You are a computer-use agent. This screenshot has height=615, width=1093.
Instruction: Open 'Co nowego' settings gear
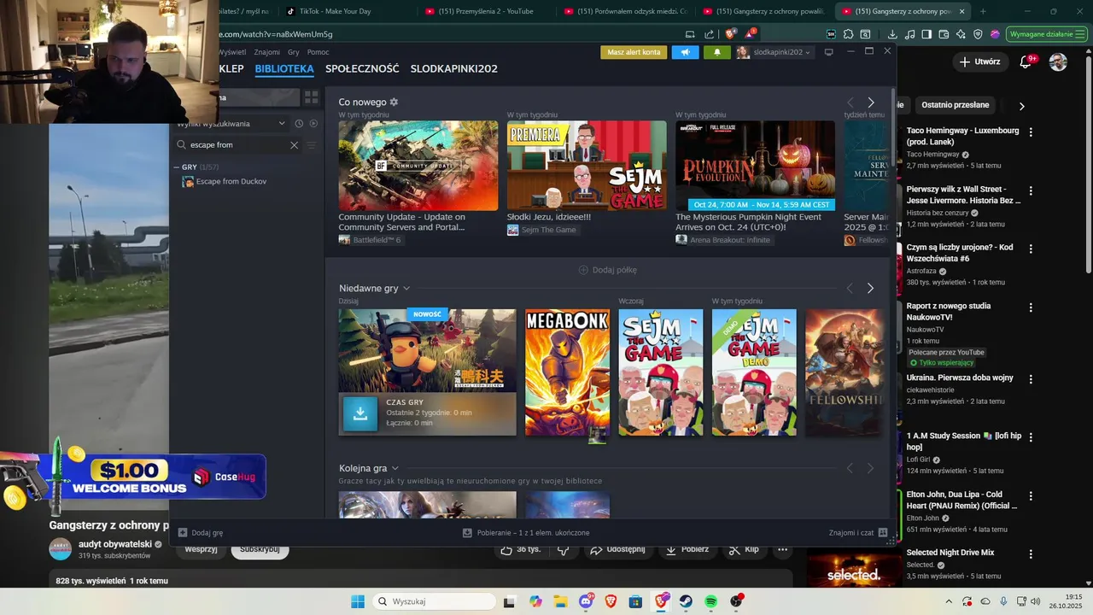click(394, 102)
